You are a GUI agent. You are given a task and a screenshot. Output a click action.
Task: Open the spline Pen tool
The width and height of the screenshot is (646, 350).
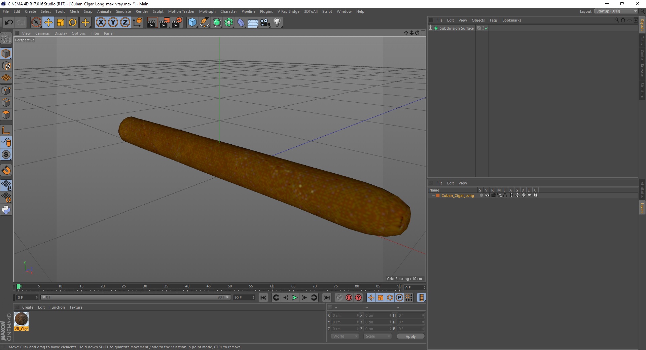pos(204,23)
